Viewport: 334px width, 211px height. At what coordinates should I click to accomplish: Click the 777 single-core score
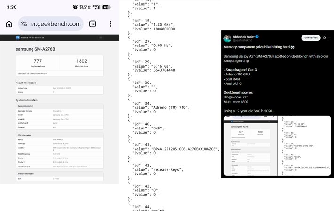click(38, 61)
